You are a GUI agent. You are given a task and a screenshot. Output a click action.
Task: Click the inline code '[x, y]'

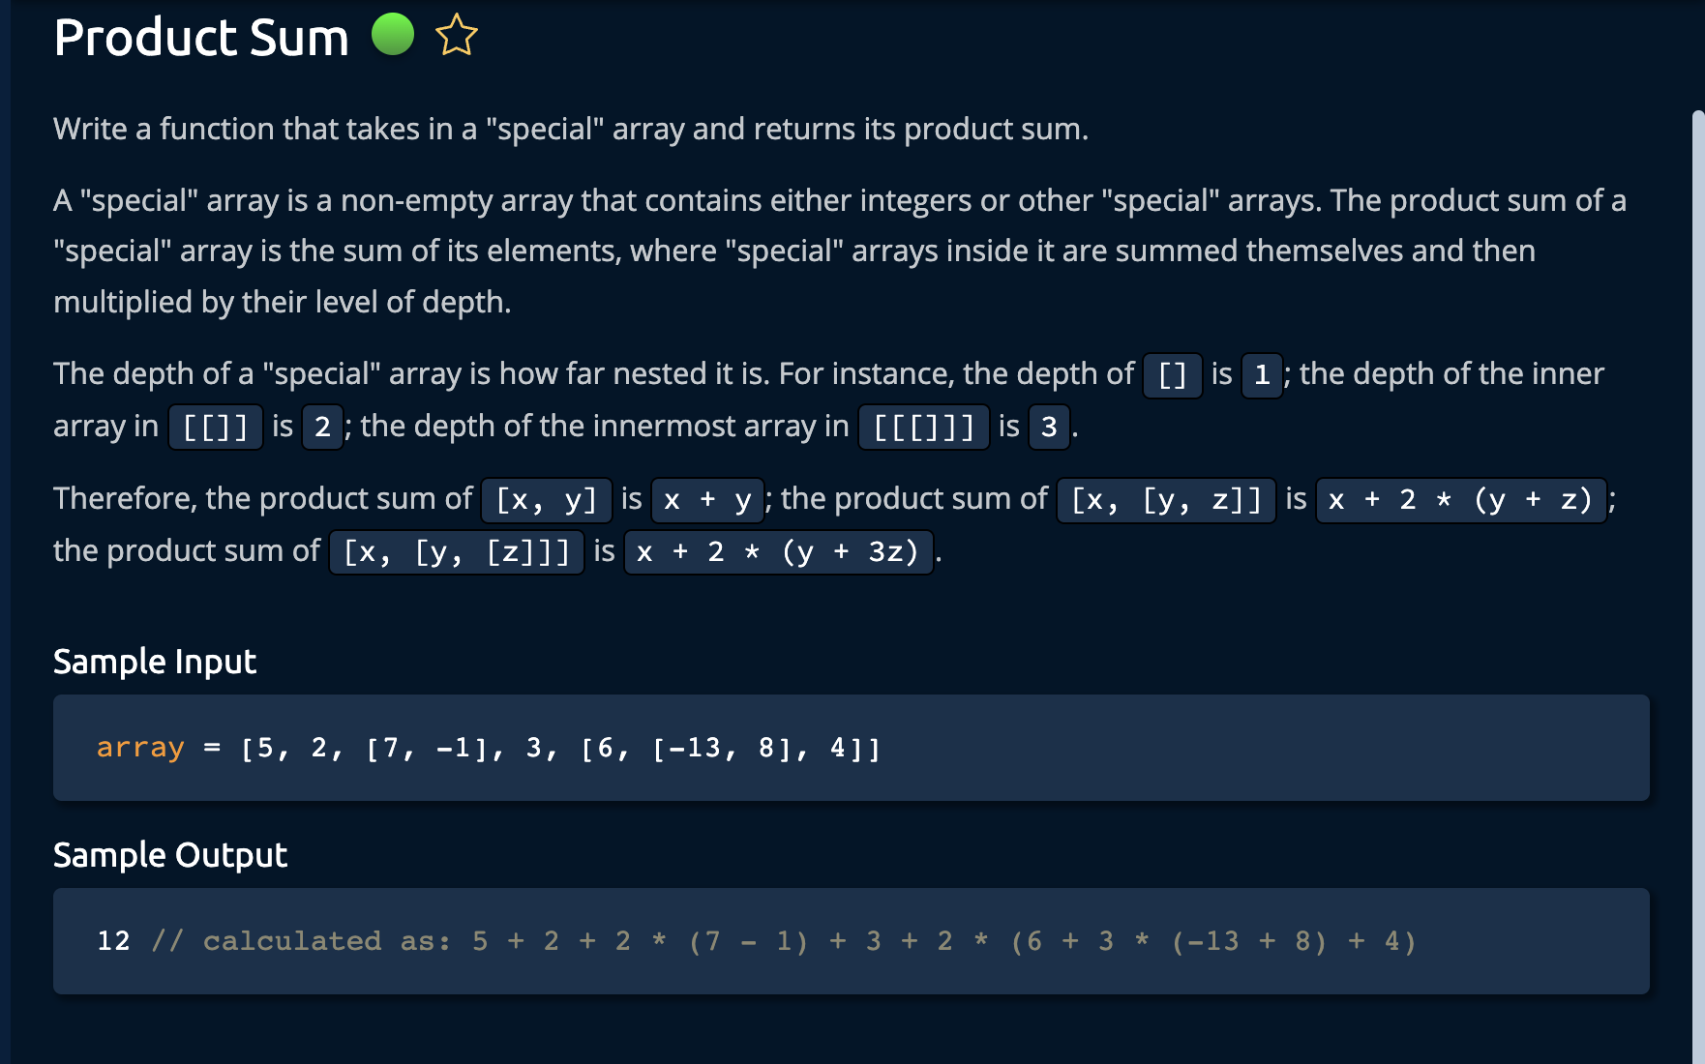547,500
